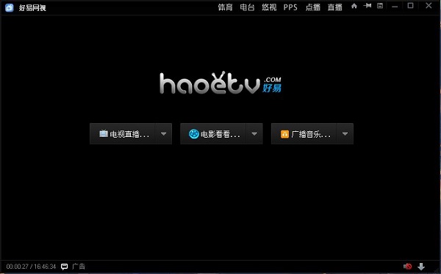Click the haoetv.com logo

coord(220,83)
